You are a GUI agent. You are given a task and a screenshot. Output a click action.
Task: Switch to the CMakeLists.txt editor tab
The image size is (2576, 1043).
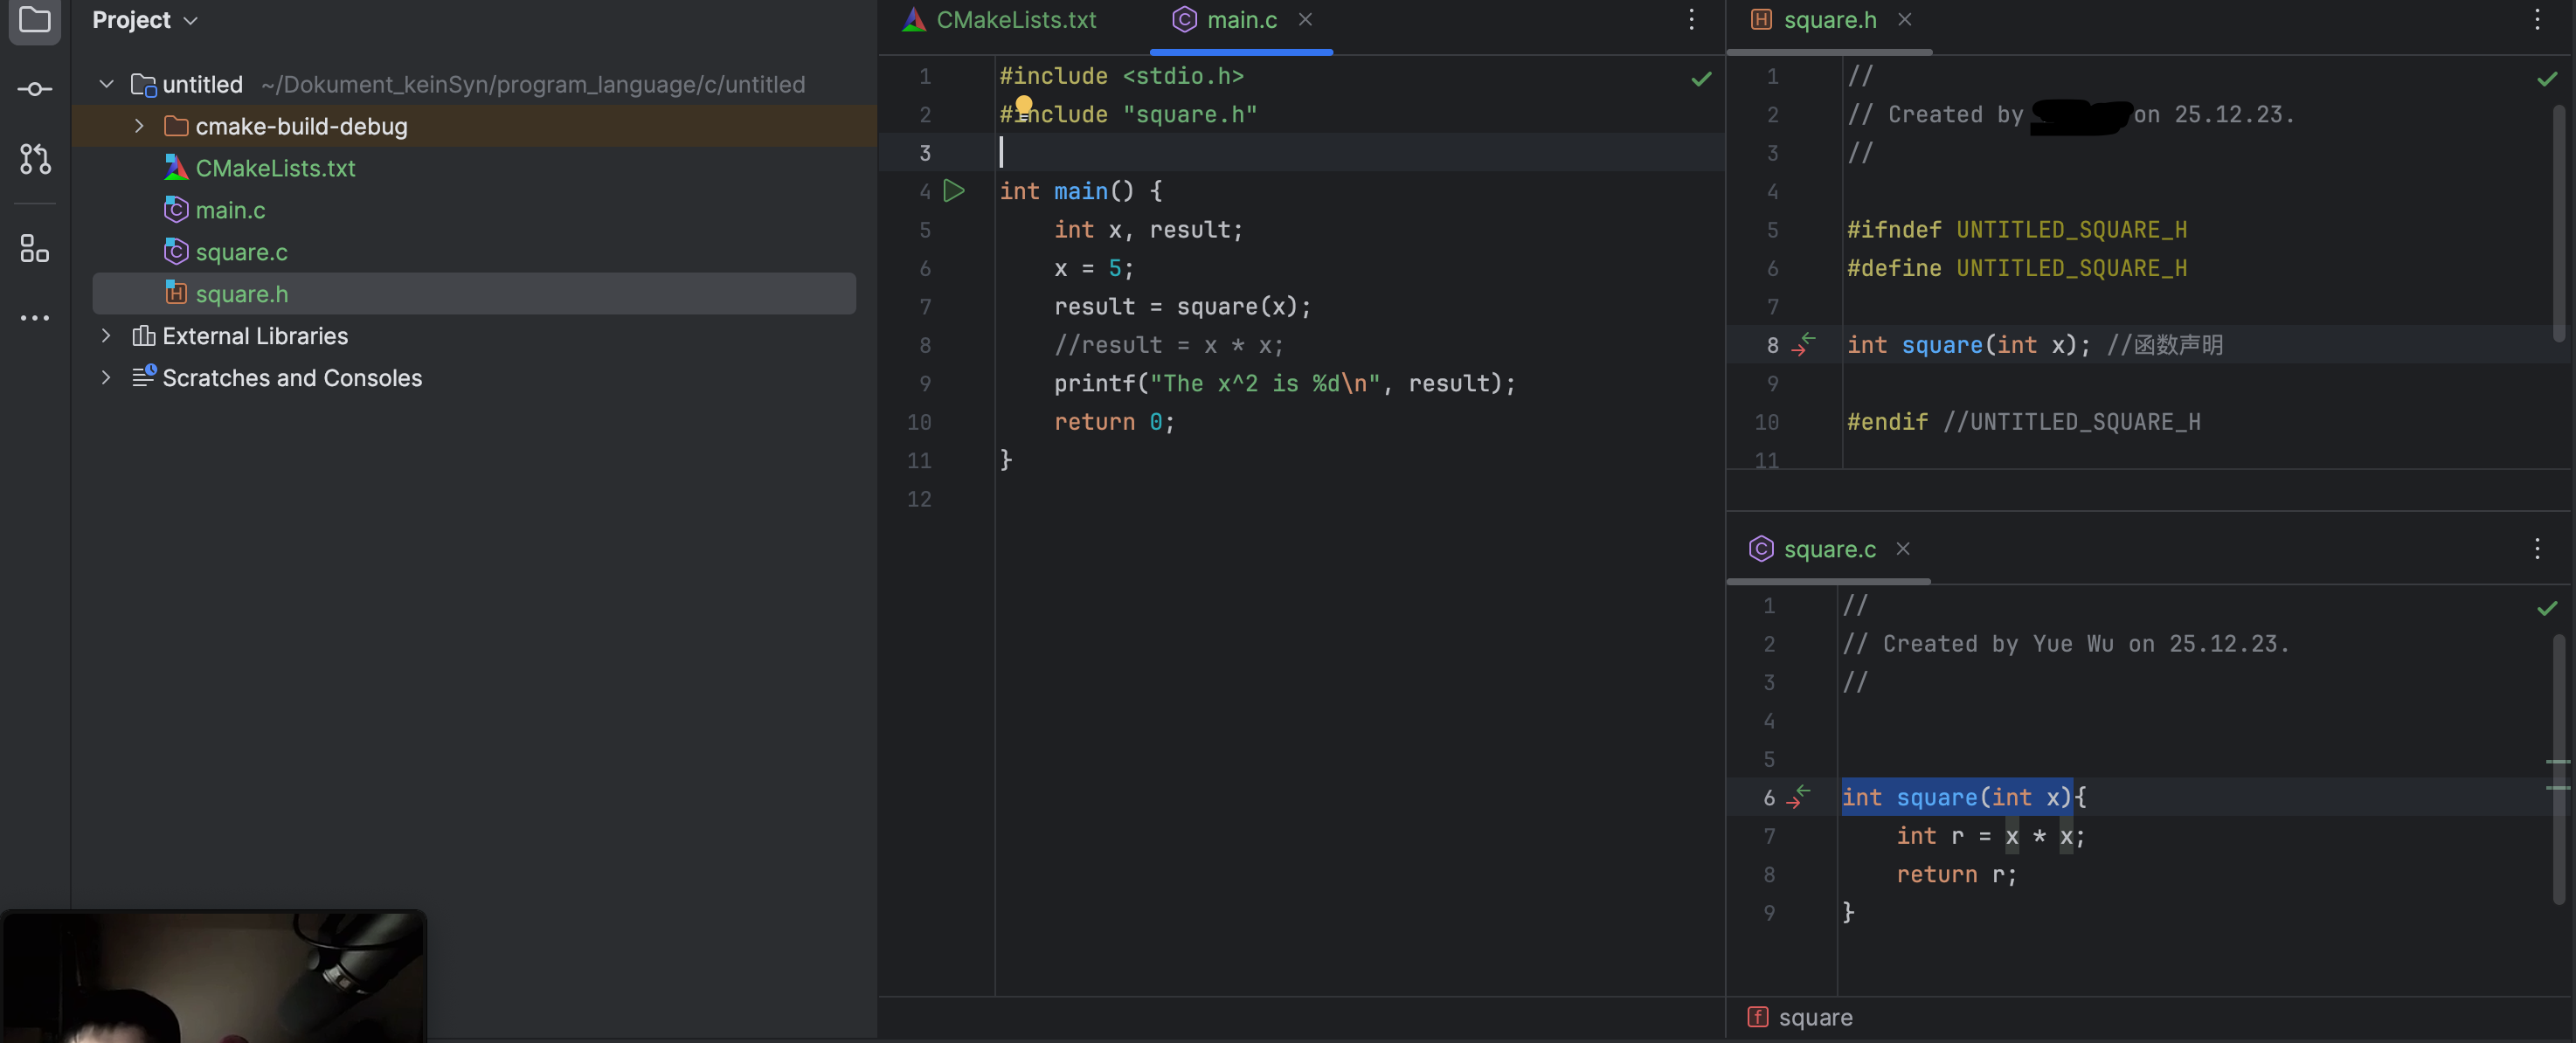coord(1000,19)
